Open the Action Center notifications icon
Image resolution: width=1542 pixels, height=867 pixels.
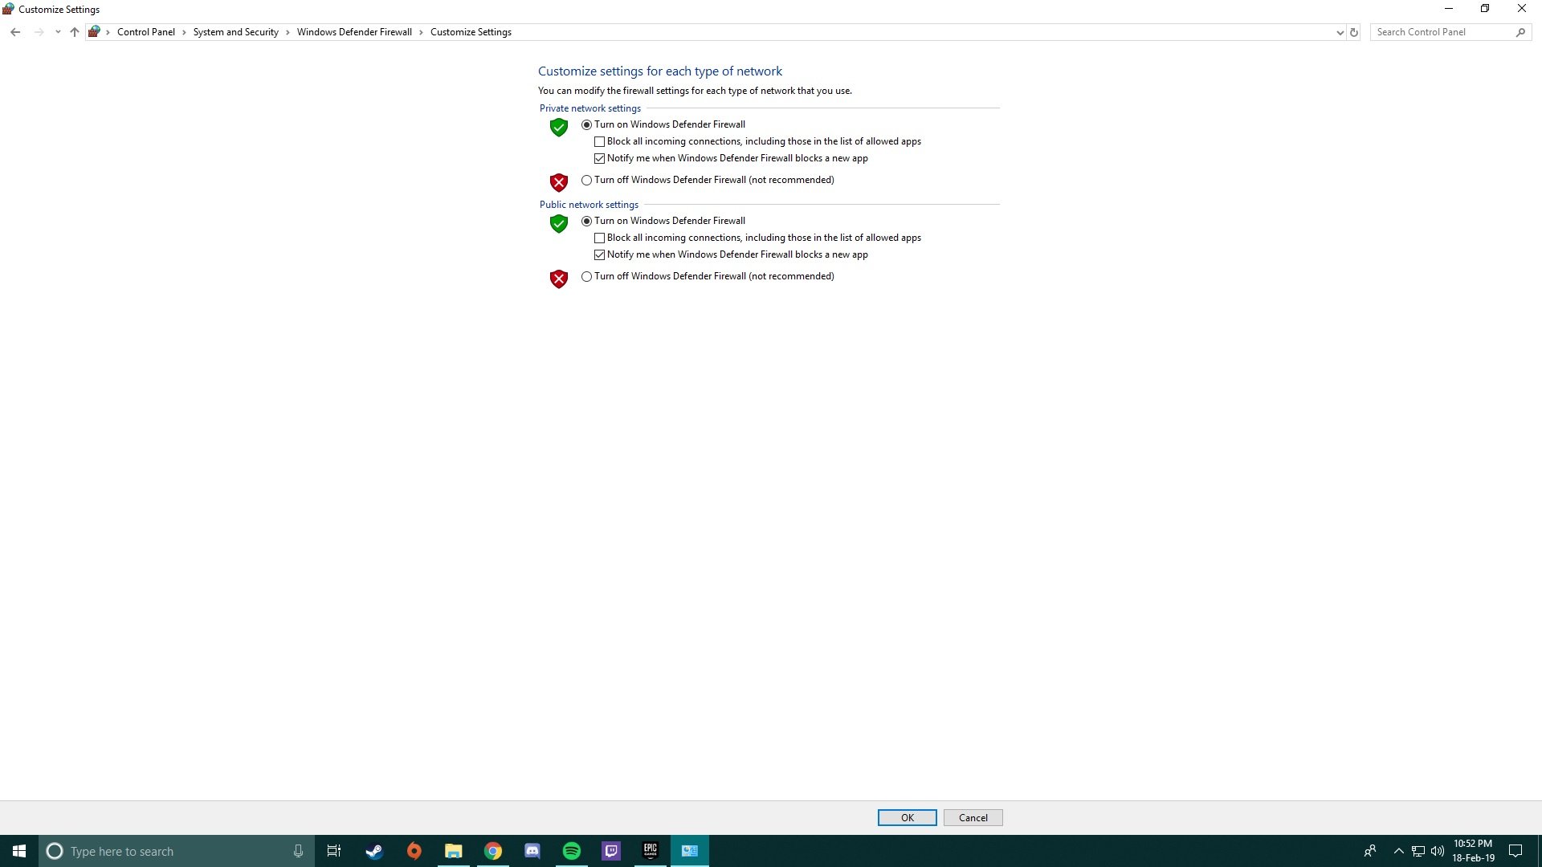tap(1515, 851)
